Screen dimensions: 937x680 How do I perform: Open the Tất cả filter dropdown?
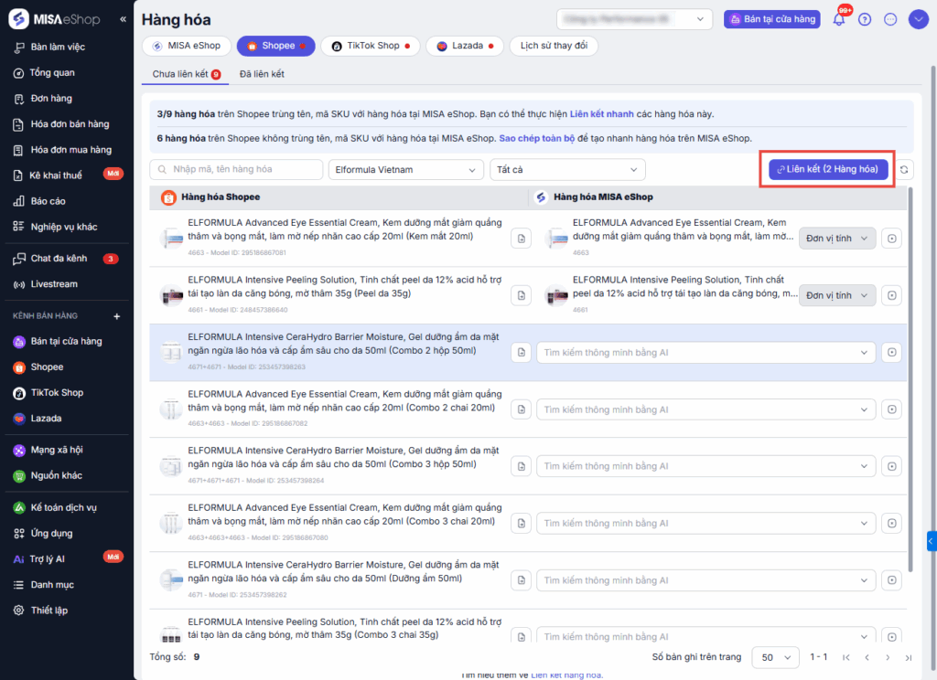pos(567,170)
